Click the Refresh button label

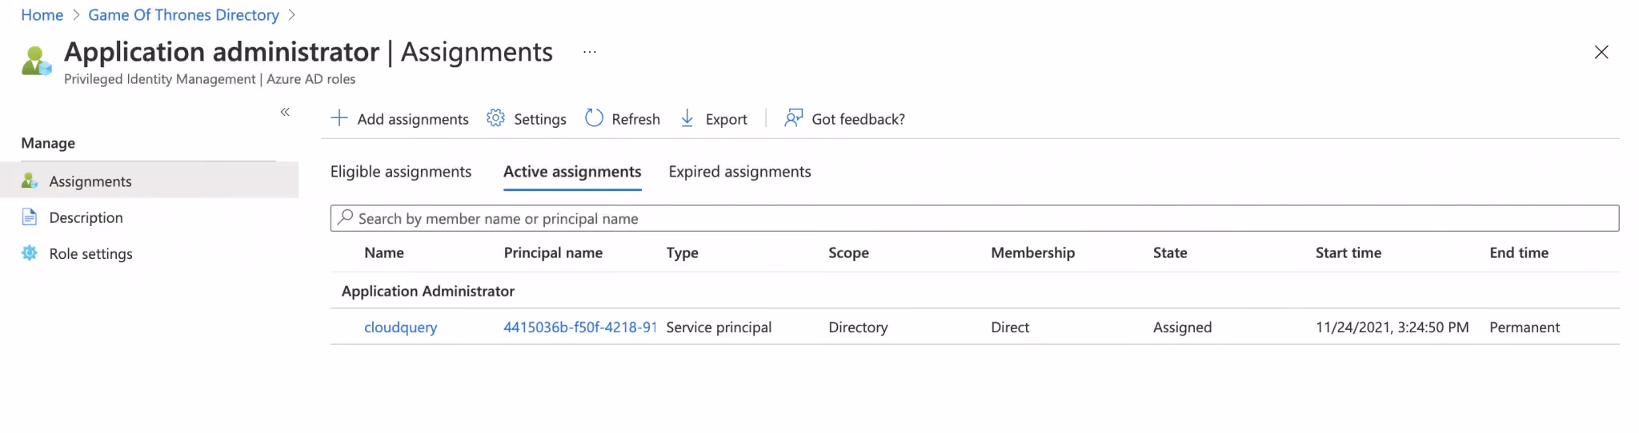click(x=635, y=119)
